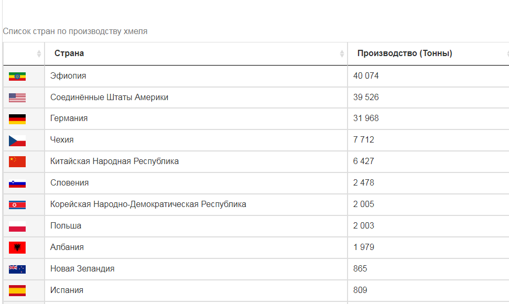Select the Соединённые Штаты Америки row text
Image resolution: width=509 pixels, height=304 pixels.
pos(109,97)
